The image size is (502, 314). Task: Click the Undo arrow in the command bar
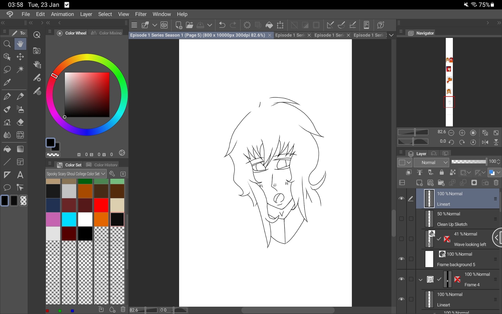222,25
